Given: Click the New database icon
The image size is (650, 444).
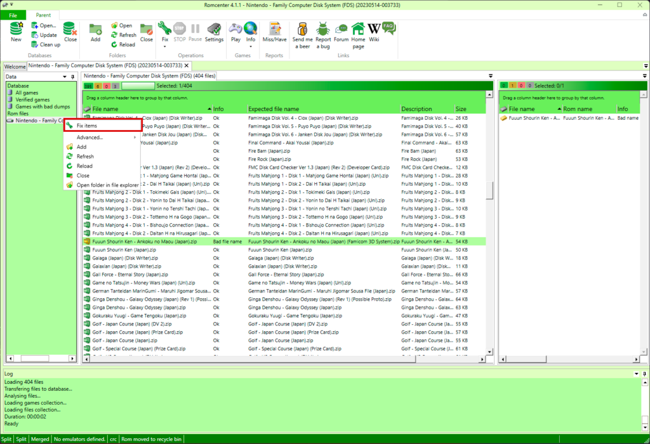Looking at the screenshot, I should point(16,32).
